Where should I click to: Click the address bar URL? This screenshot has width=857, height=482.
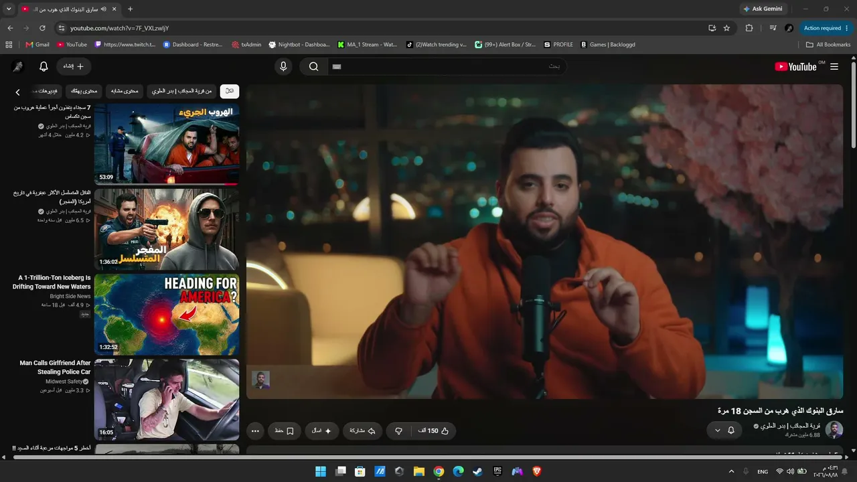click(119, 28)
